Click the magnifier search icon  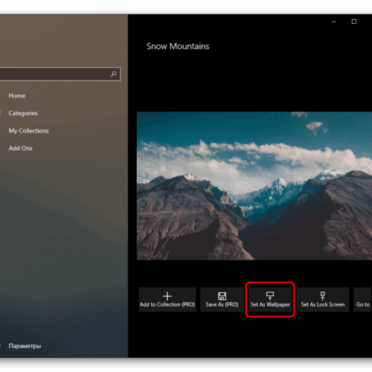(x=114, y=74)
